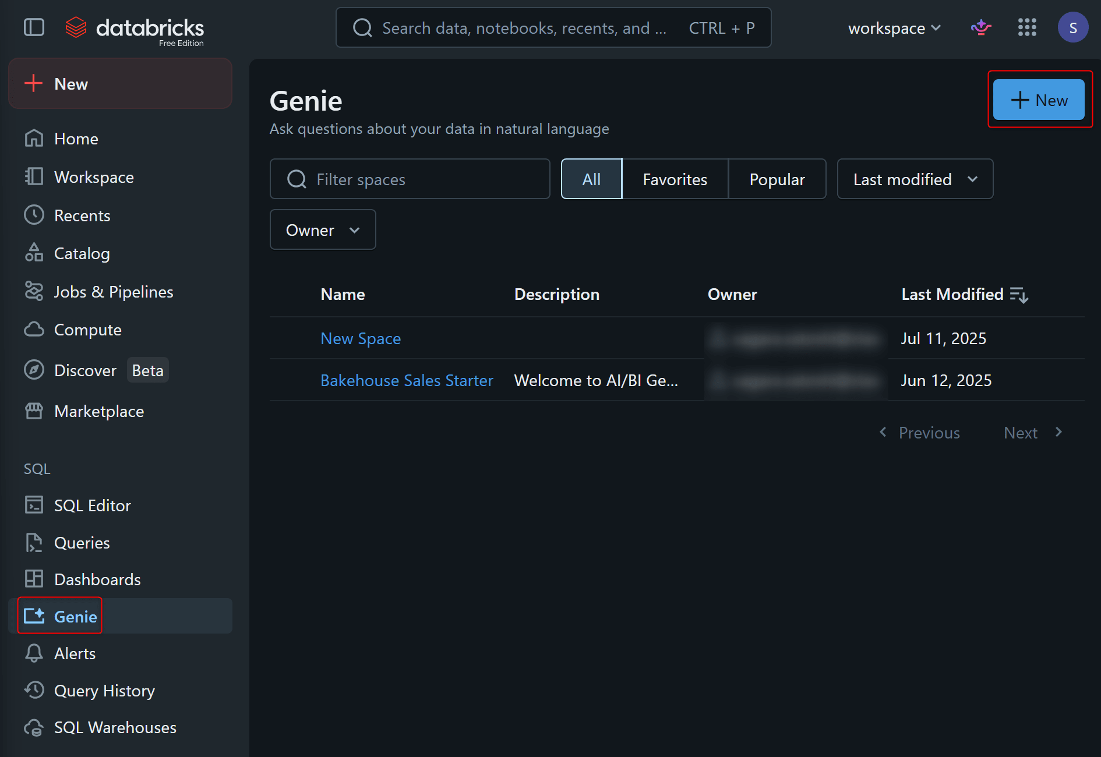The height and width of the screenshot is (757, 1101).
Task: Switch to the Popular filter
Action: pyautogui.click(x=777, y=179)
